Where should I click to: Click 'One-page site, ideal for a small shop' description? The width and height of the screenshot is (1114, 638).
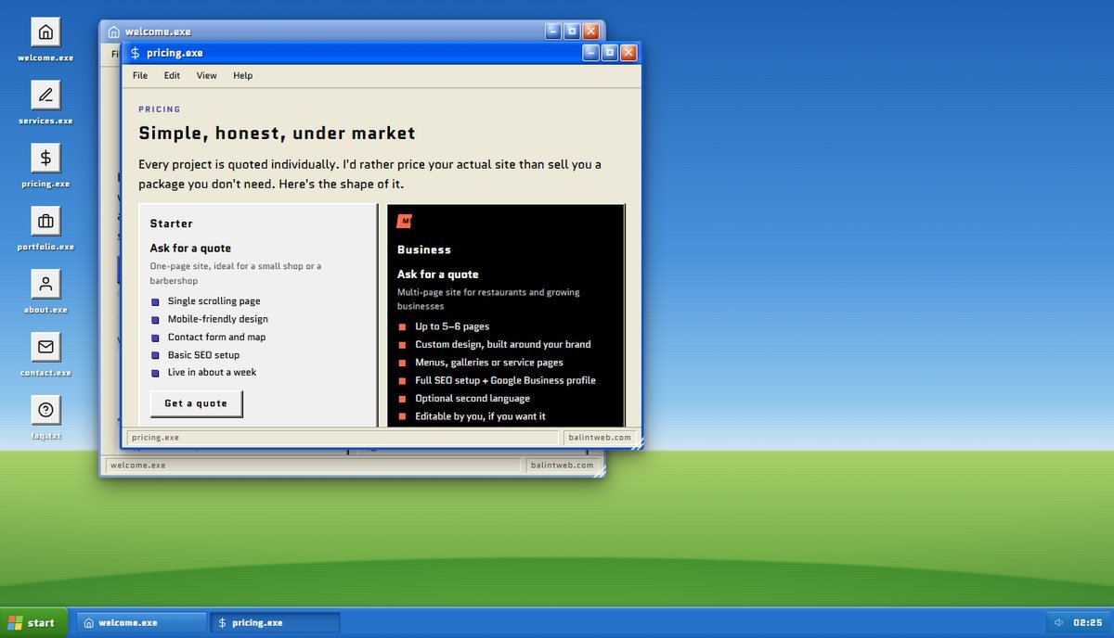(236, 274)
